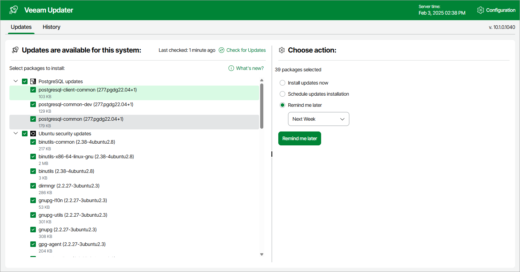
Task: Open Configuration gear icon in header
Action: [481, 10]
